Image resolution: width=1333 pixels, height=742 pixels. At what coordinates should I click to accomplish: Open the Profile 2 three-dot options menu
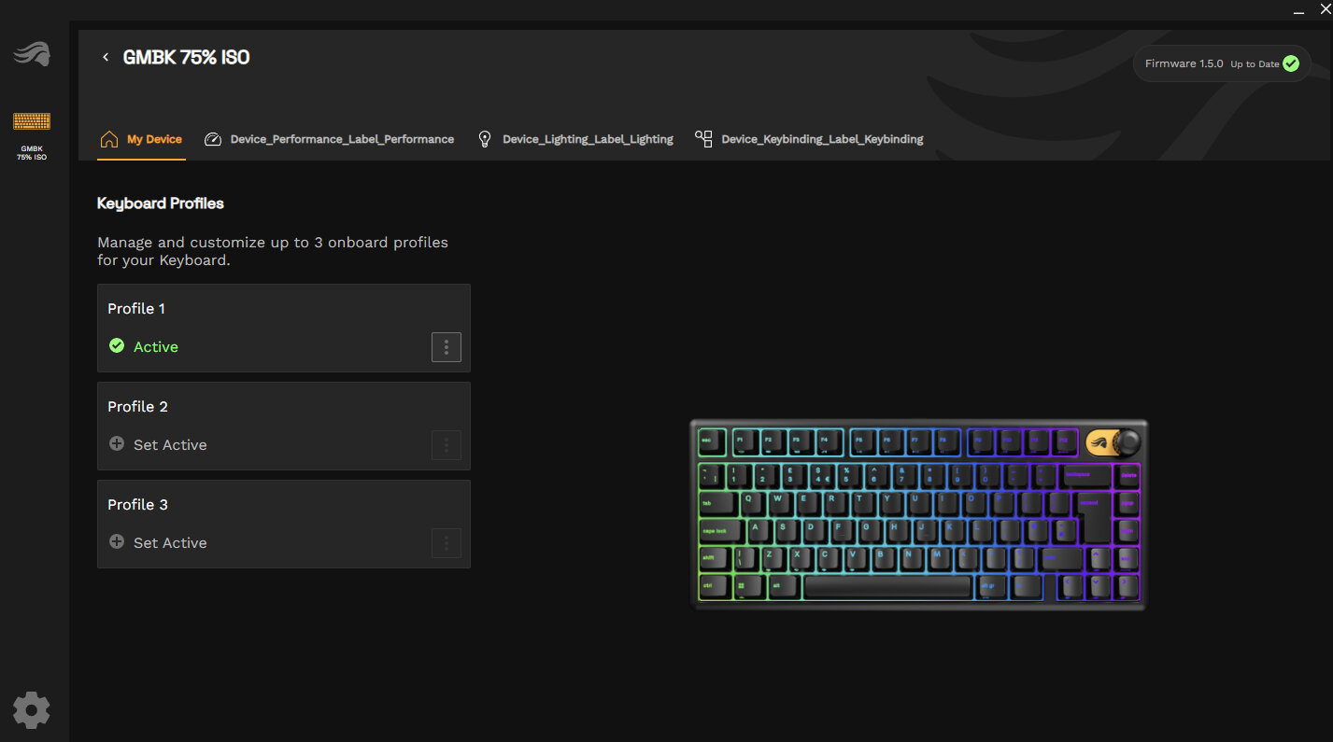click(x=447, y=445)
